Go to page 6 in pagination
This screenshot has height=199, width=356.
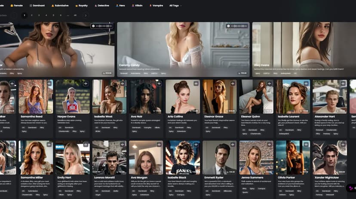[61, 15]
